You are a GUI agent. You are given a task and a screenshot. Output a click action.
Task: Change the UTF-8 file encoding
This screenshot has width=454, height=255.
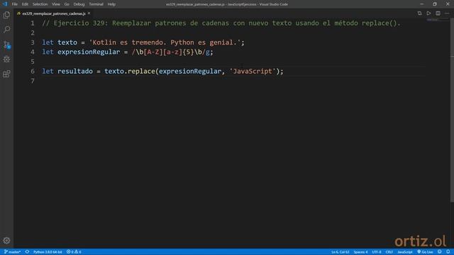click(x=377, y=252)
